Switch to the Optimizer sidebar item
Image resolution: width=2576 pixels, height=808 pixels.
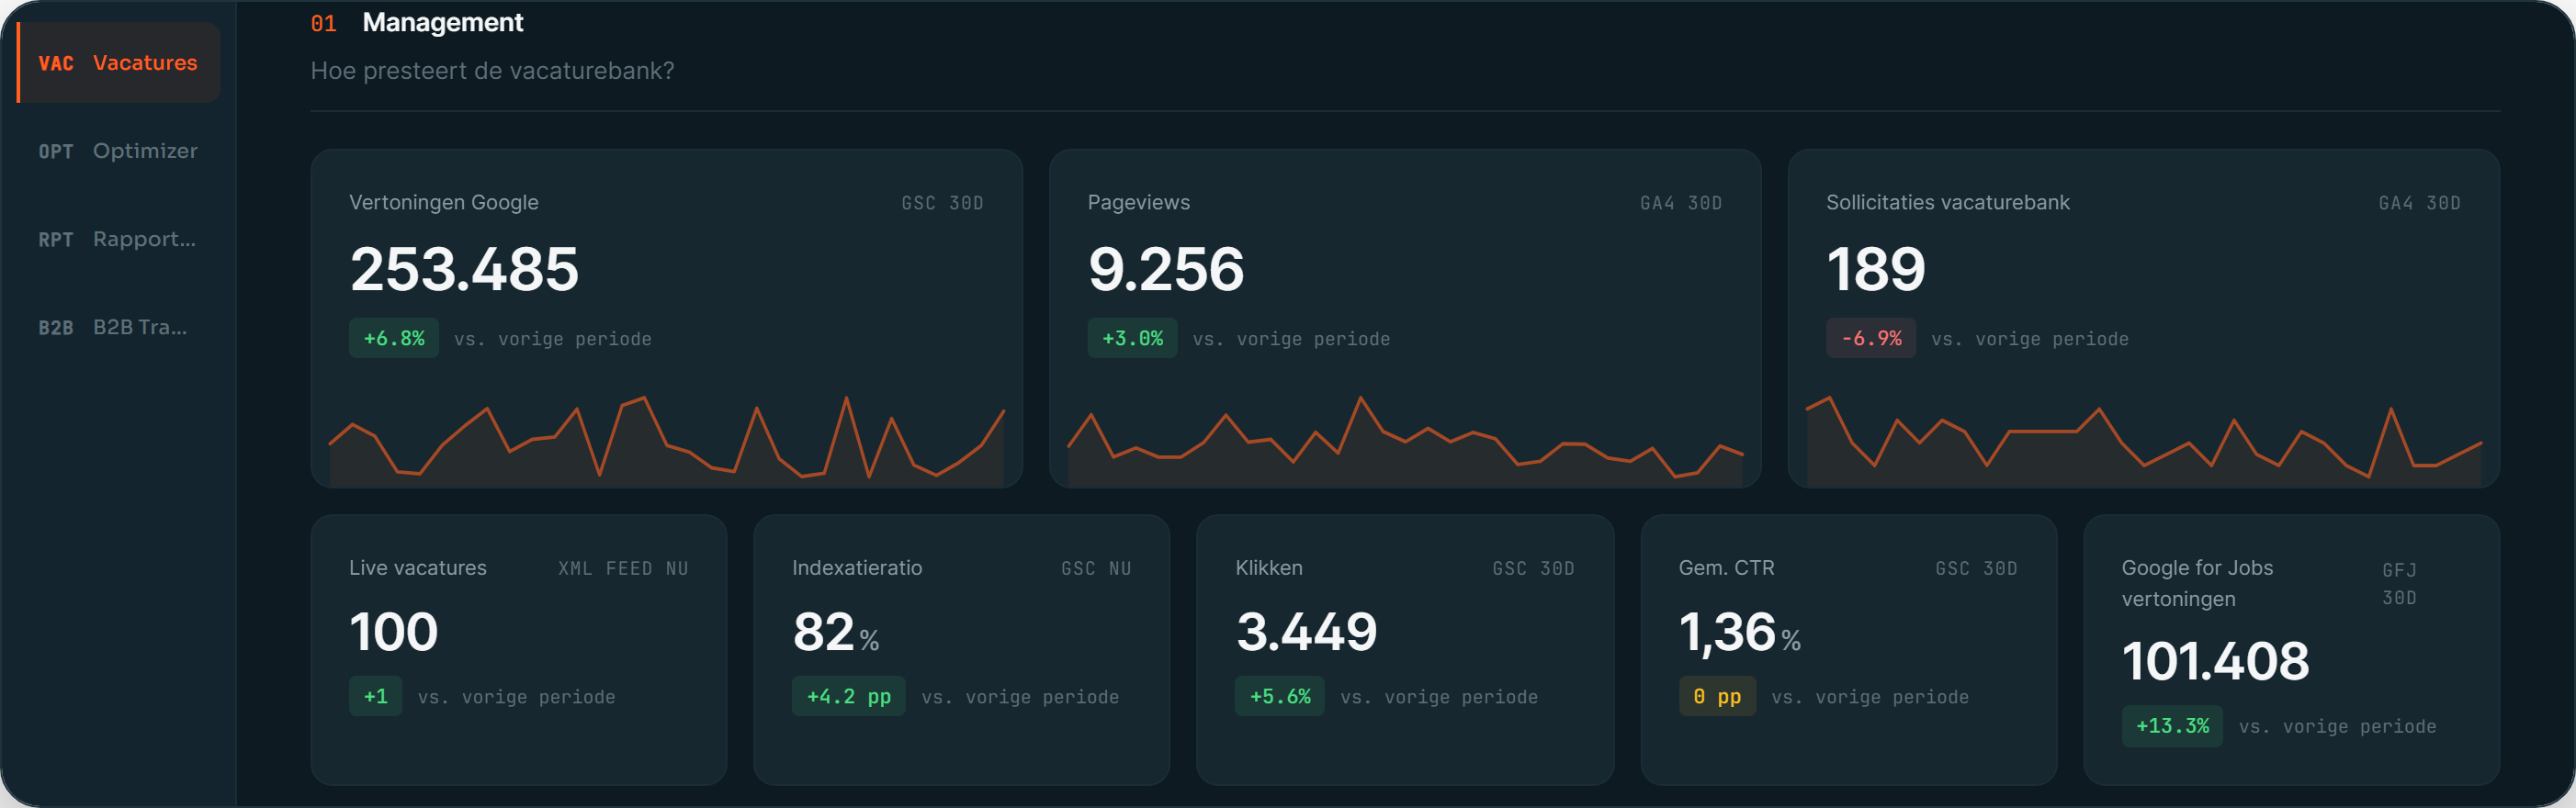pyautogui.click(x=119, y=151)
